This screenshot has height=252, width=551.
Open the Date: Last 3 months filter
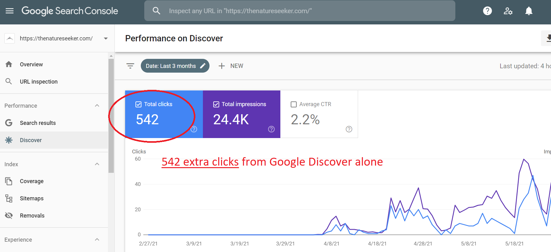[x=175, y=66]
